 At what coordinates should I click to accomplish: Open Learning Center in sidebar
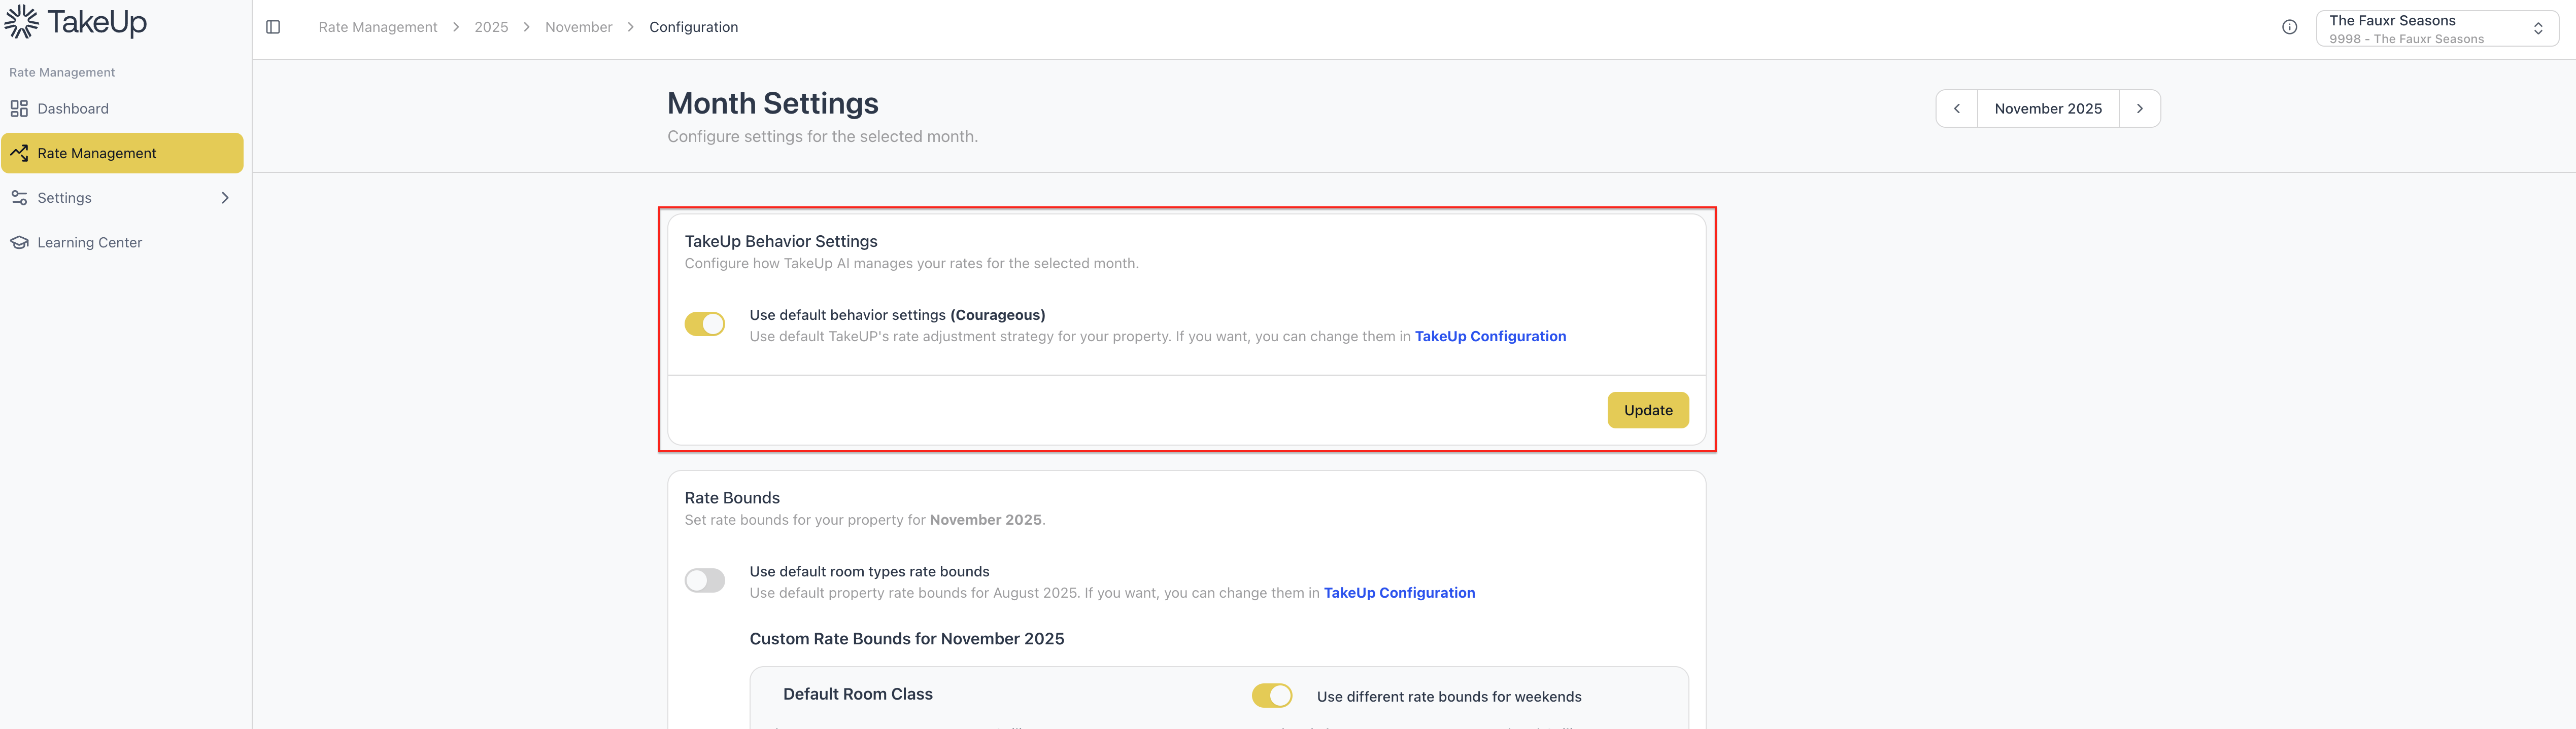click(89, 243)
